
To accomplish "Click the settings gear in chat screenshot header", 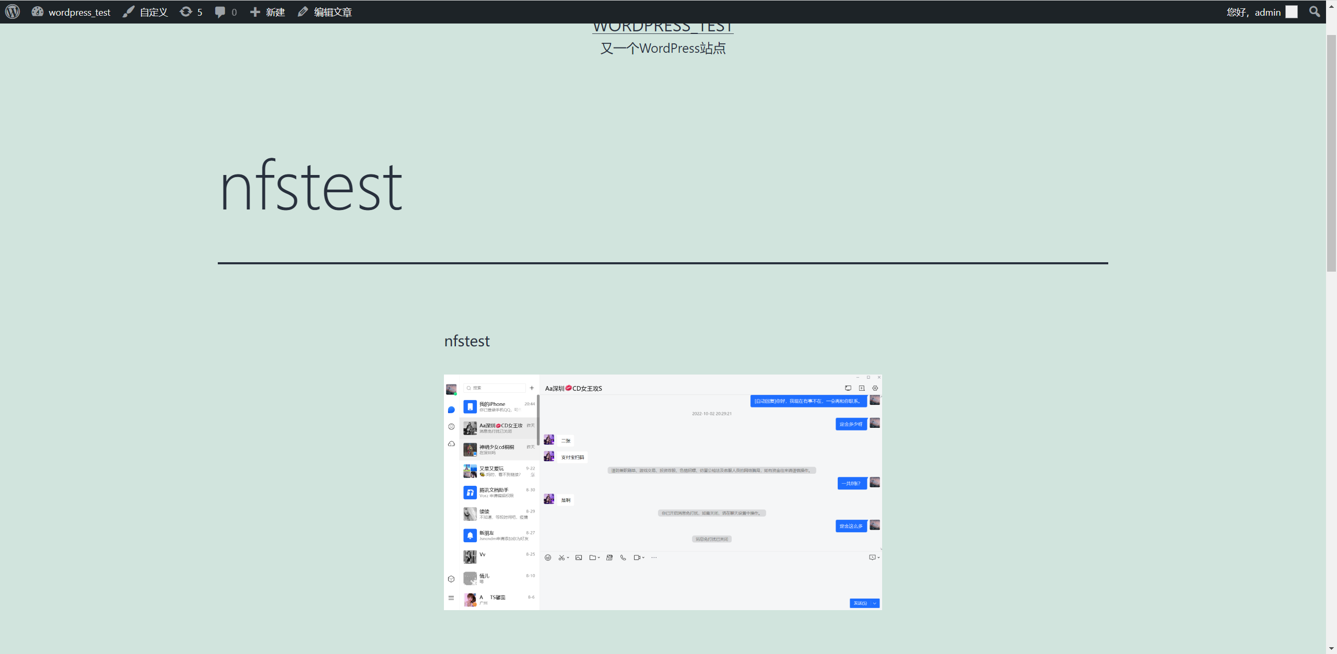I will (875, 388).
